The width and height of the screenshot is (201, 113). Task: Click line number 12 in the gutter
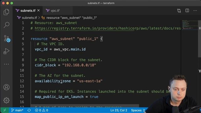pyautogui.click(x=22, y=81)
